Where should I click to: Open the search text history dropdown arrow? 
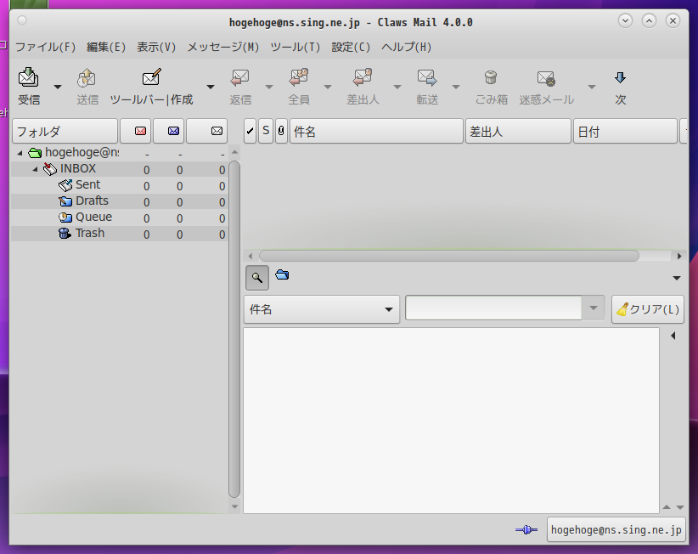tap(593, 308)
